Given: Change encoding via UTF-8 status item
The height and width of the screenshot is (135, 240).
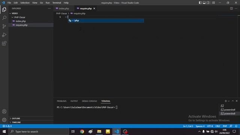Looking at the screenshot, I should pos(210,126).
